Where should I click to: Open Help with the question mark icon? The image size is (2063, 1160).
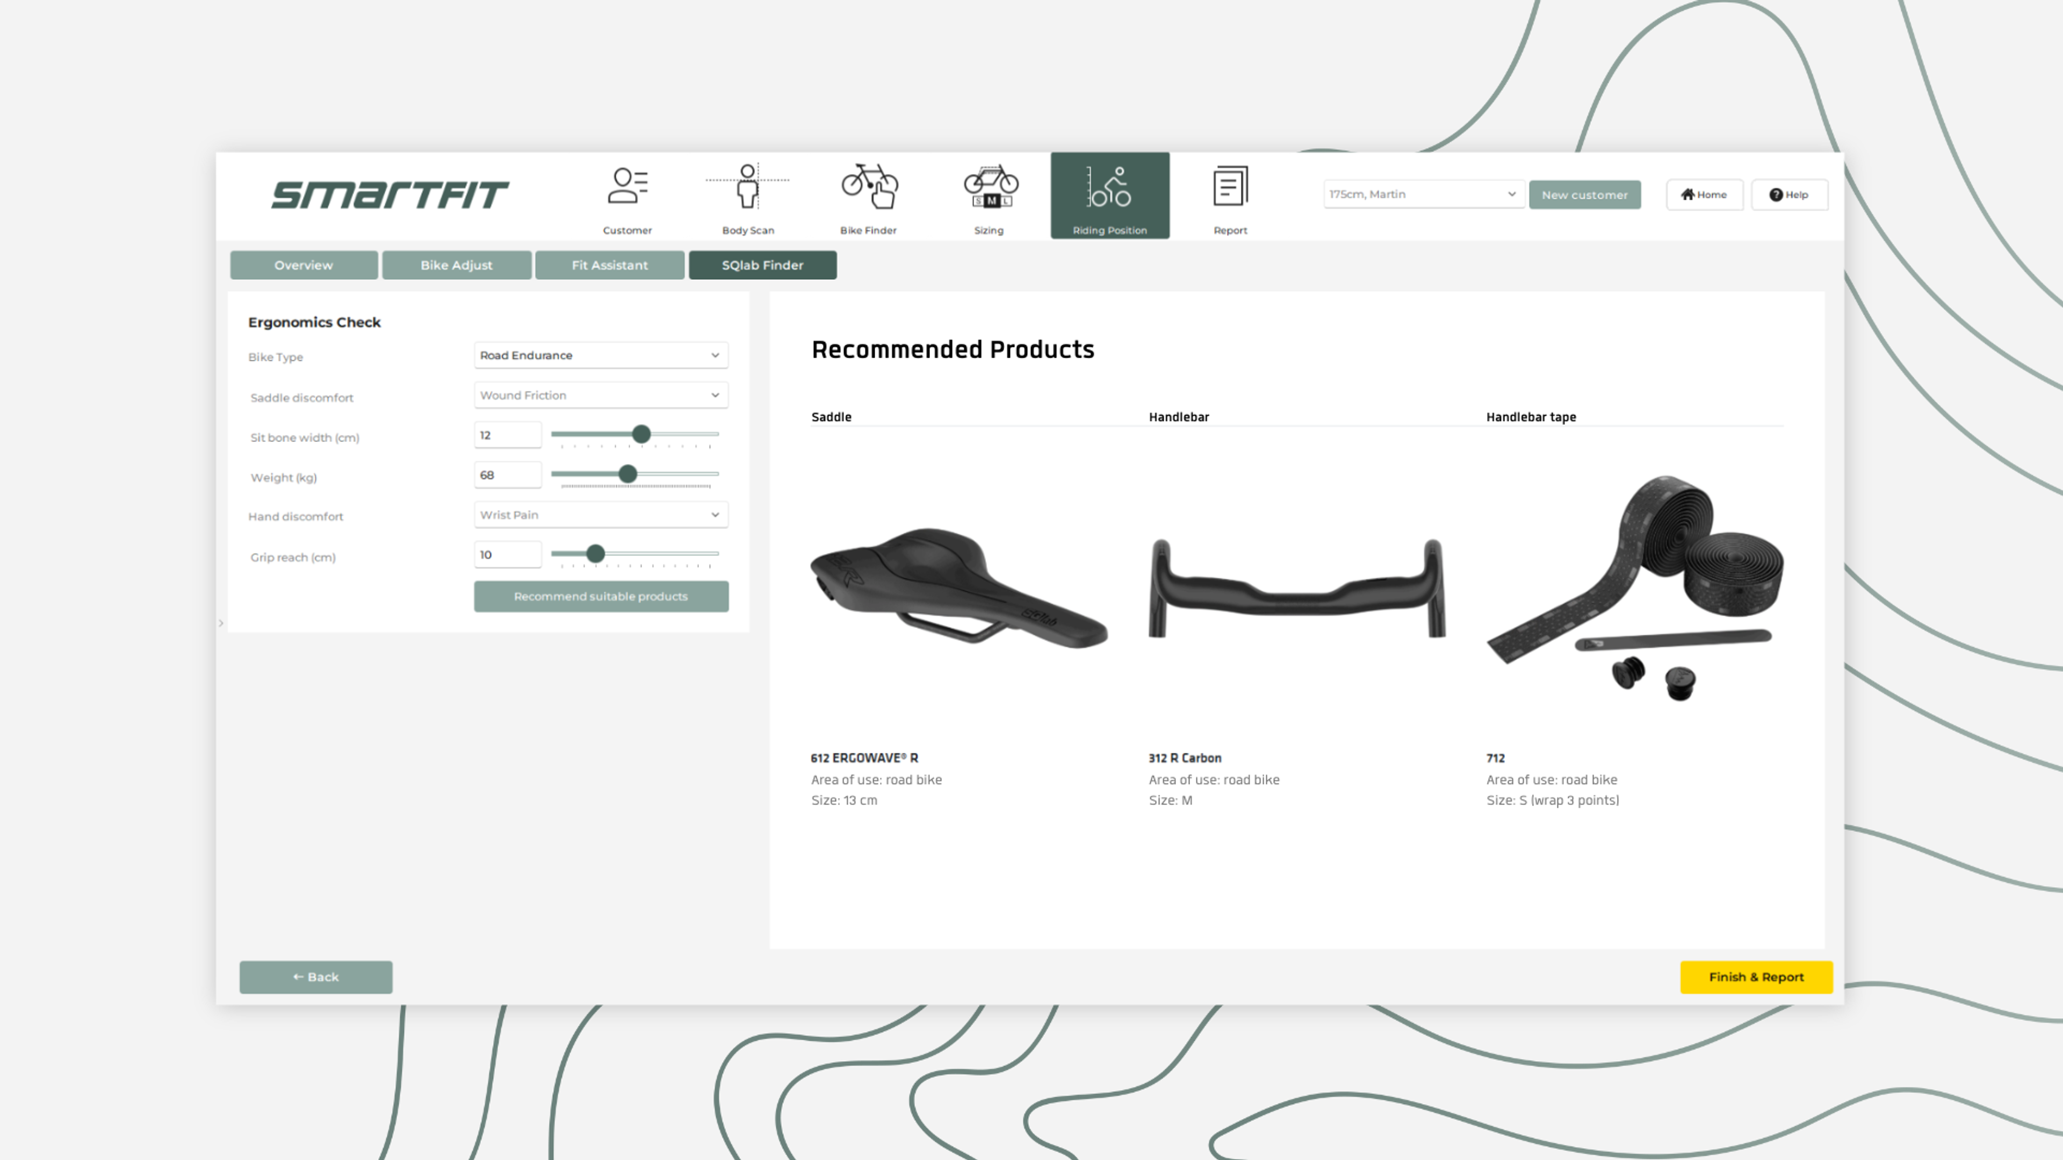click(x=1776, y=194)
